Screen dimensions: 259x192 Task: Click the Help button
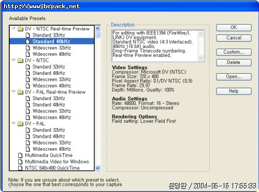234,91
